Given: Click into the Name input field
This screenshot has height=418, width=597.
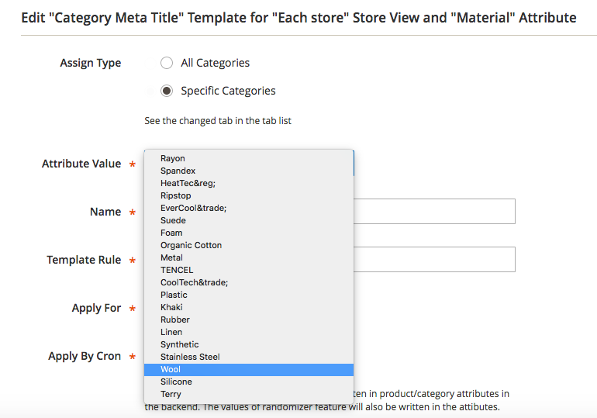Looking at the screenshot, I should [x=434, y=212].
